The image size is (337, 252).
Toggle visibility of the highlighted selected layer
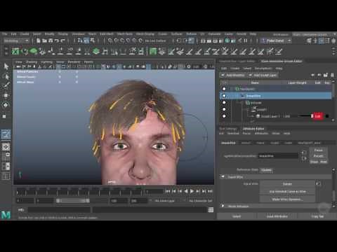coord(224,96)
